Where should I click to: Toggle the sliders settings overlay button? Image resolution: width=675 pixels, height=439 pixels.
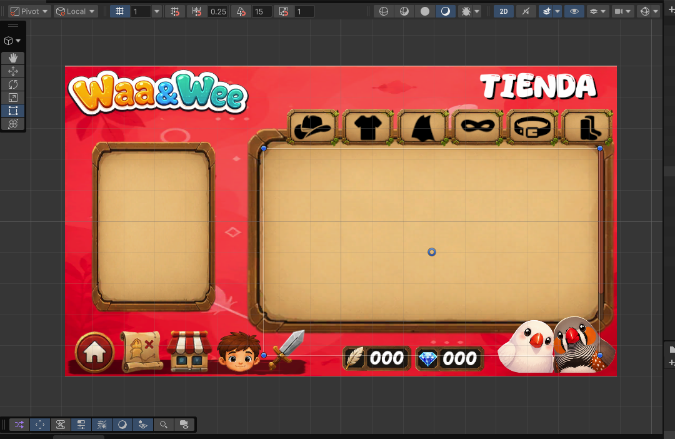pyautogui.click(x=81, y=425)
